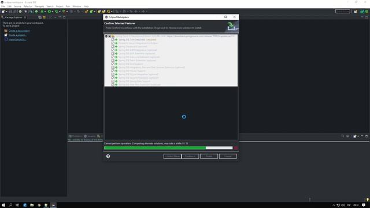Click the Open Task toolbar icon
370x208 pixels.
(104, 12)
